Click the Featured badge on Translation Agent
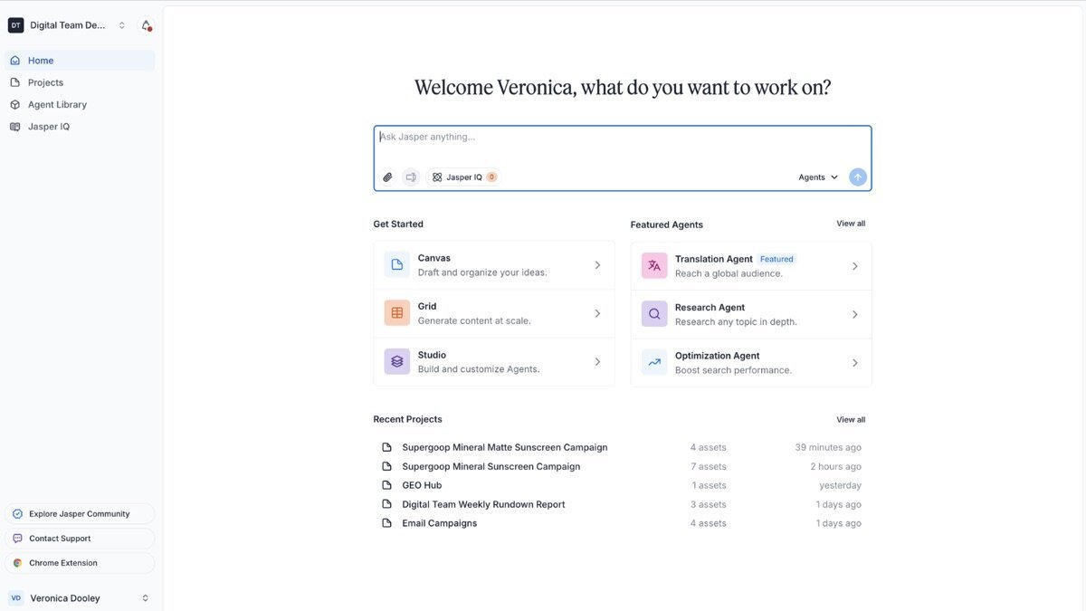 776,259
